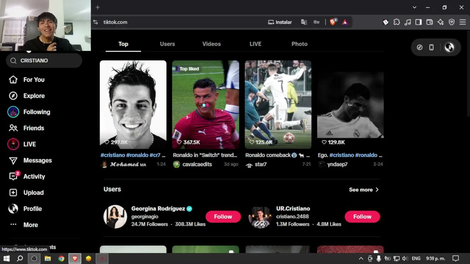Viewport: 470px width, 264px height.
Task: Open Windows taskbar search
Action: pyautogui.click(x=20, y=258)
